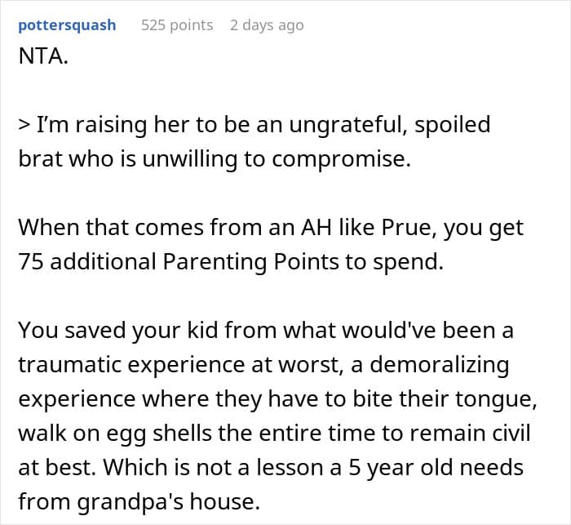
Task: Click the line brat who is unwilling to compromise
Action: point(215,159)
